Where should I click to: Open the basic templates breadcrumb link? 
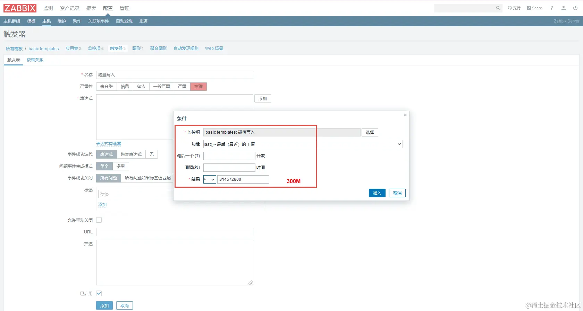44,49
